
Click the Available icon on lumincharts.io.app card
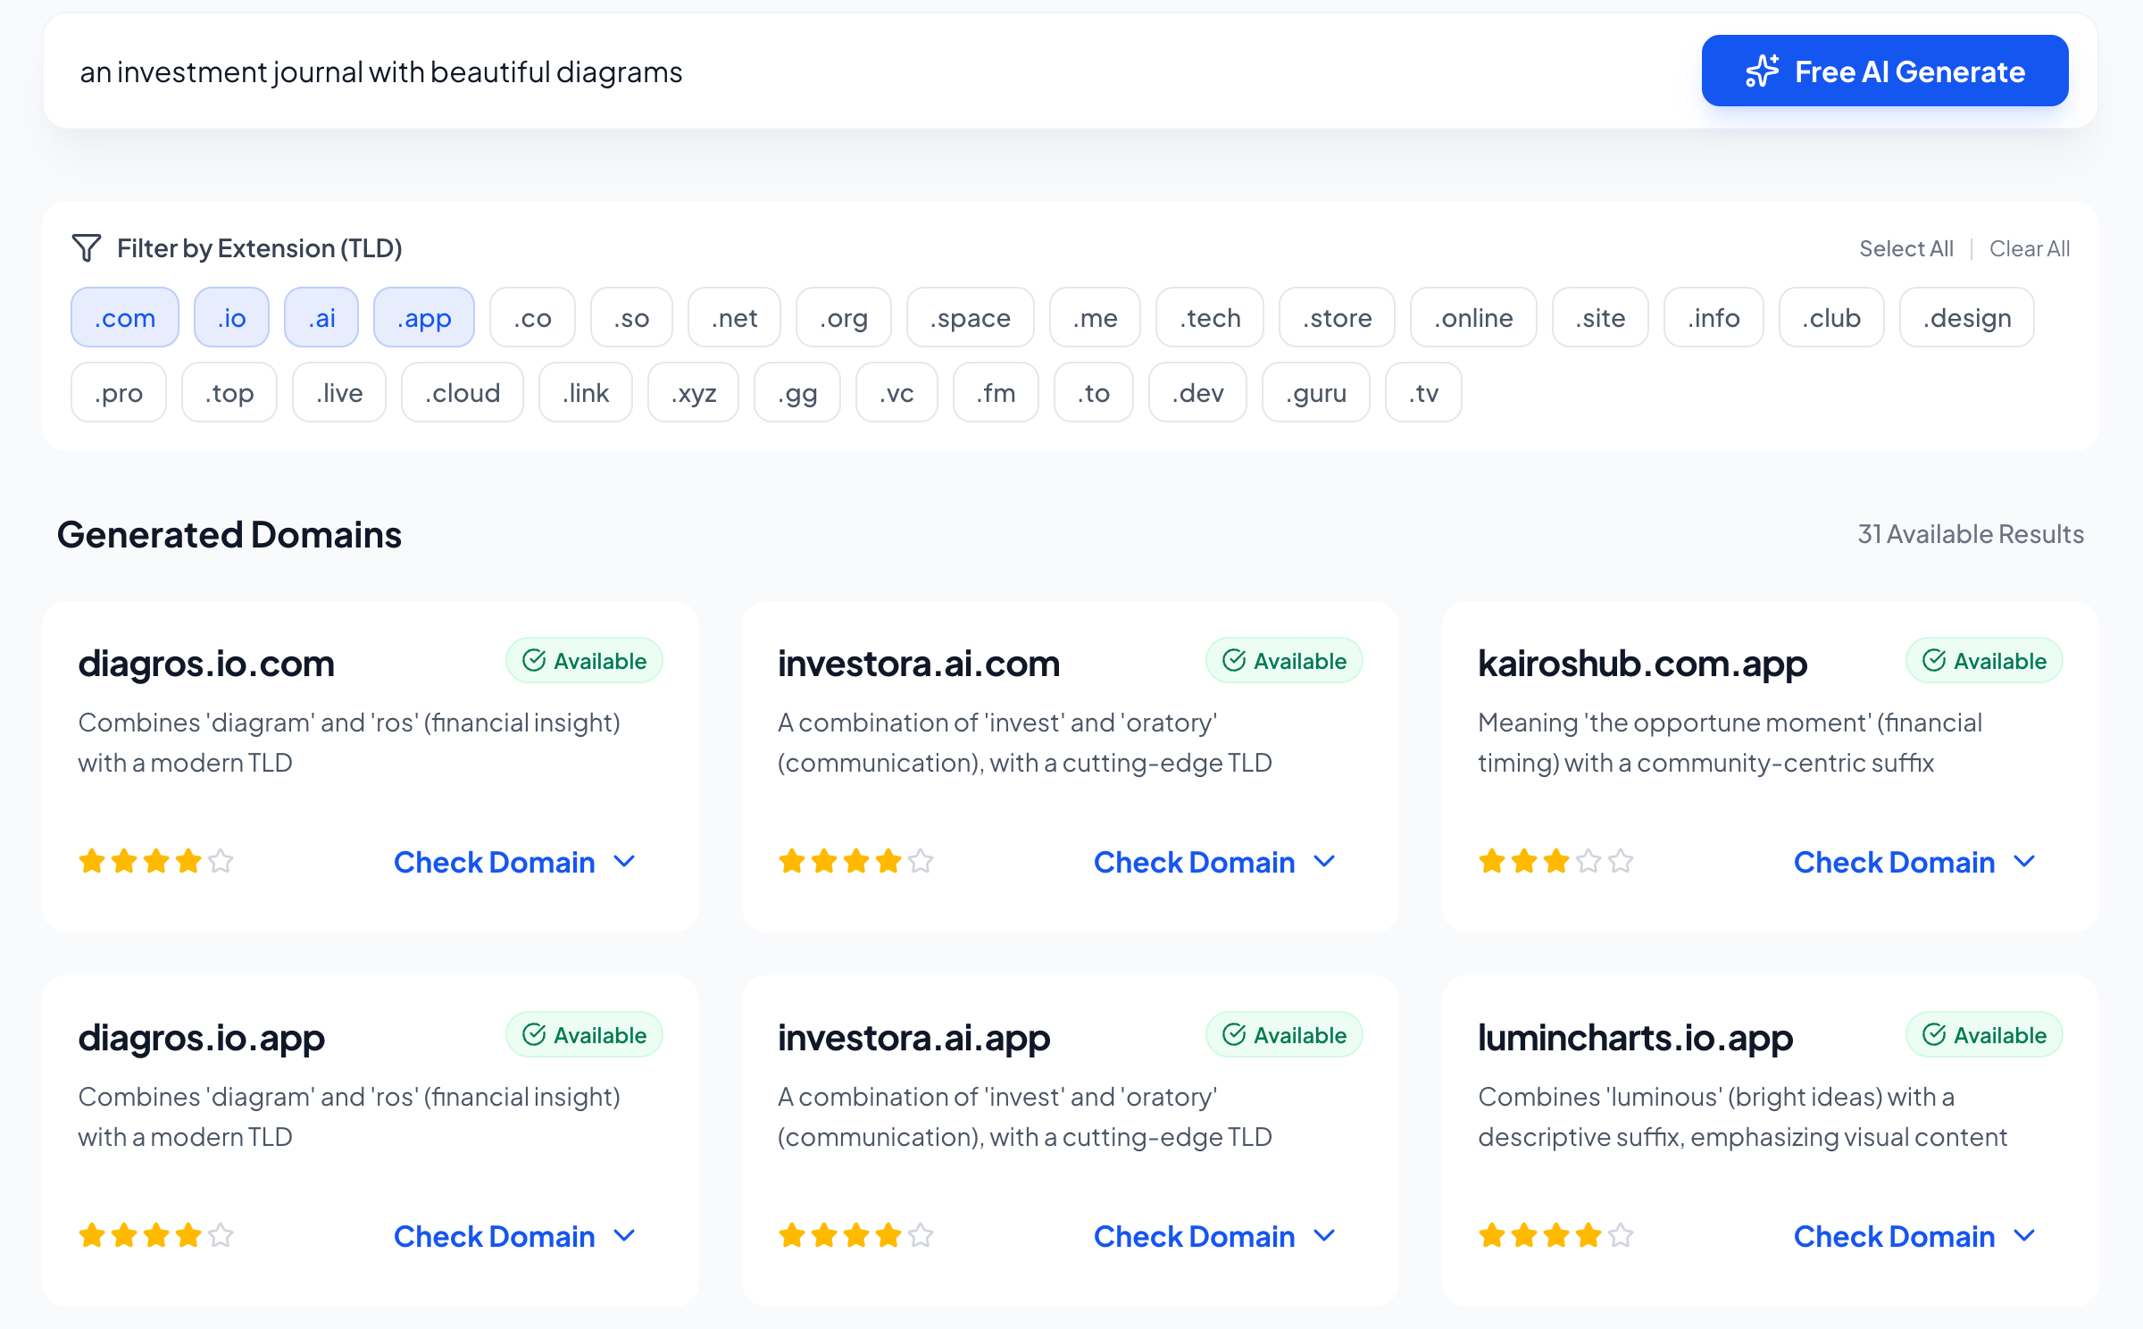(1935, 1034)
